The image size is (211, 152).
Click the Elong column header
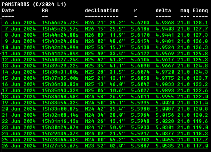point(200,10)
